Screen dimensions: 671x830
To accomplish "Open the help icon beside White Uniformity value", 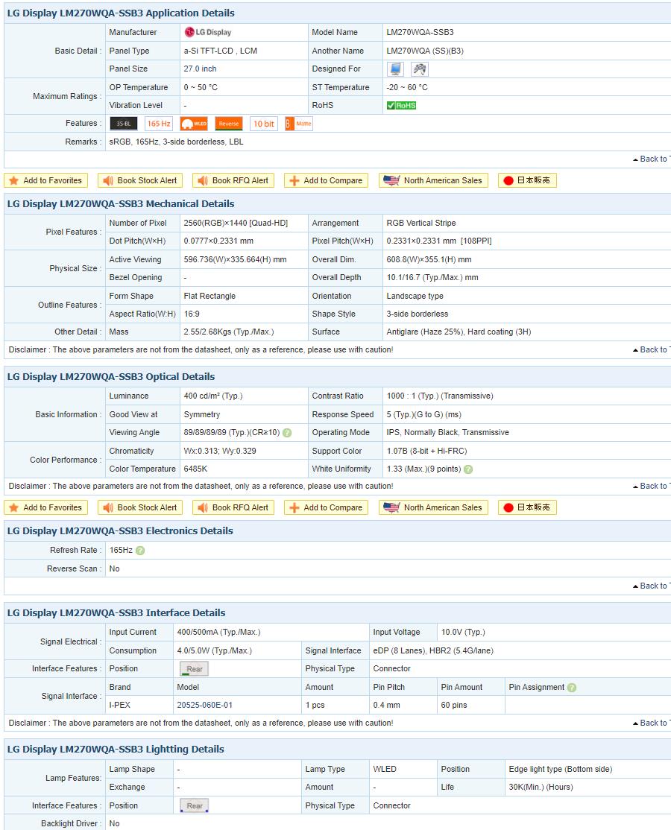I will click(x=468, y=469).
